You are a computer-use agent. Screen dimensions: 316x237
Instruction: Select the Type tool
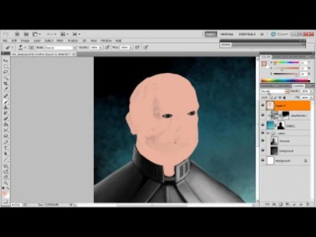point(6,148)
